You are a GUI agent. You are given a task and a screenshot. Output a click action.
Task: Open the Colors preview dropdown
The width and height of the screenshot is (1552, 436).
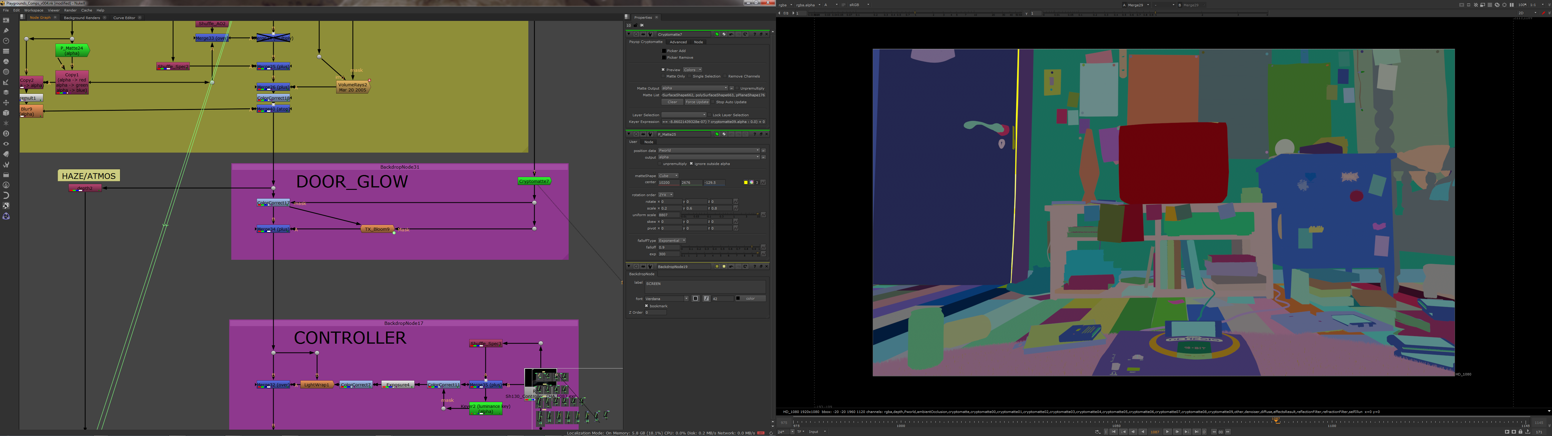click(x=692, y=70)
